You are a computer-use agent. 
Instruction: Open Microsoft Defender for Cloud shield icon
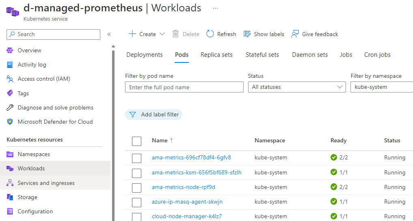(x=10, y=122)
